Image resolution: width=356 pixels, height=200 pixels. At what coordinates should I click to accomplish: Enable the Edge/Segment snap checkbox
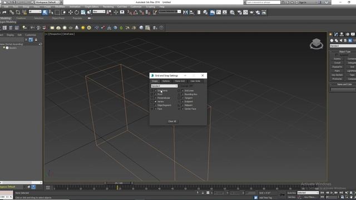[156, 105]
